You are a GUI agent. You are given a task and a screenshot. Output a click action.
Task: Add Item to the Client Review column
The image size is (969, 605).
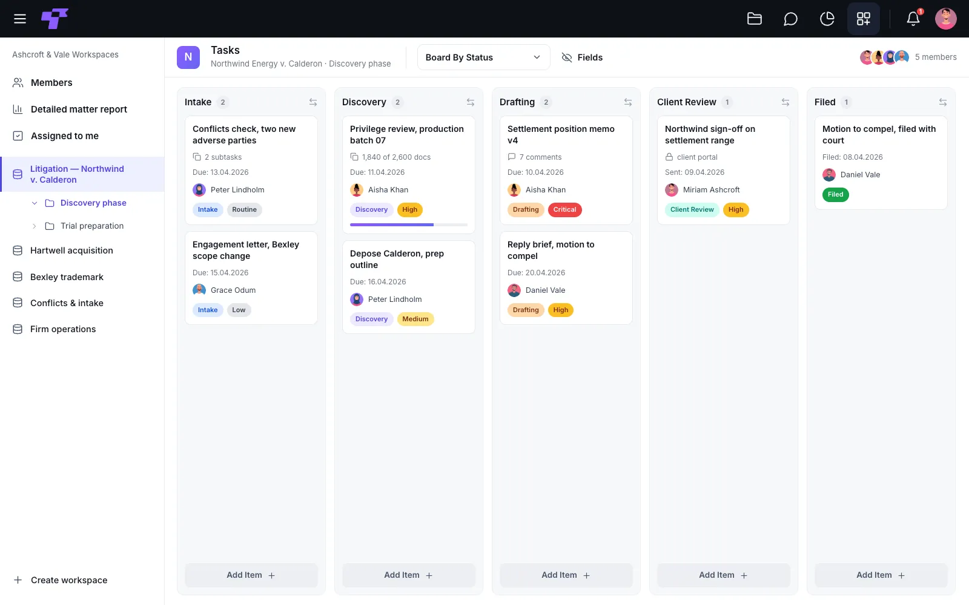click(724, 575)
